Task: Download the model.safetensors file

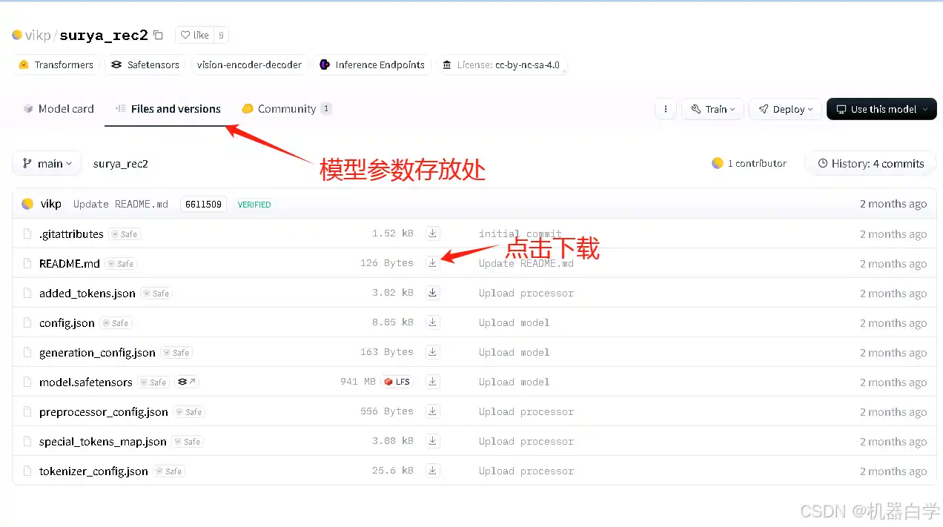Action: (433, 382)
